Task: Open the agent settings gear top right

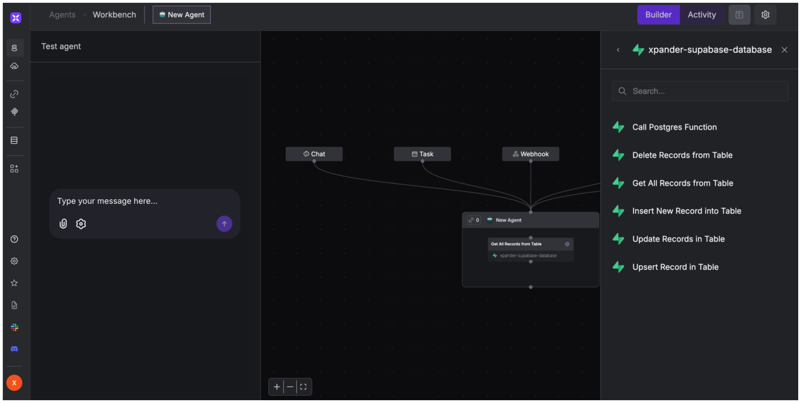Action: (x=765, y=14)
